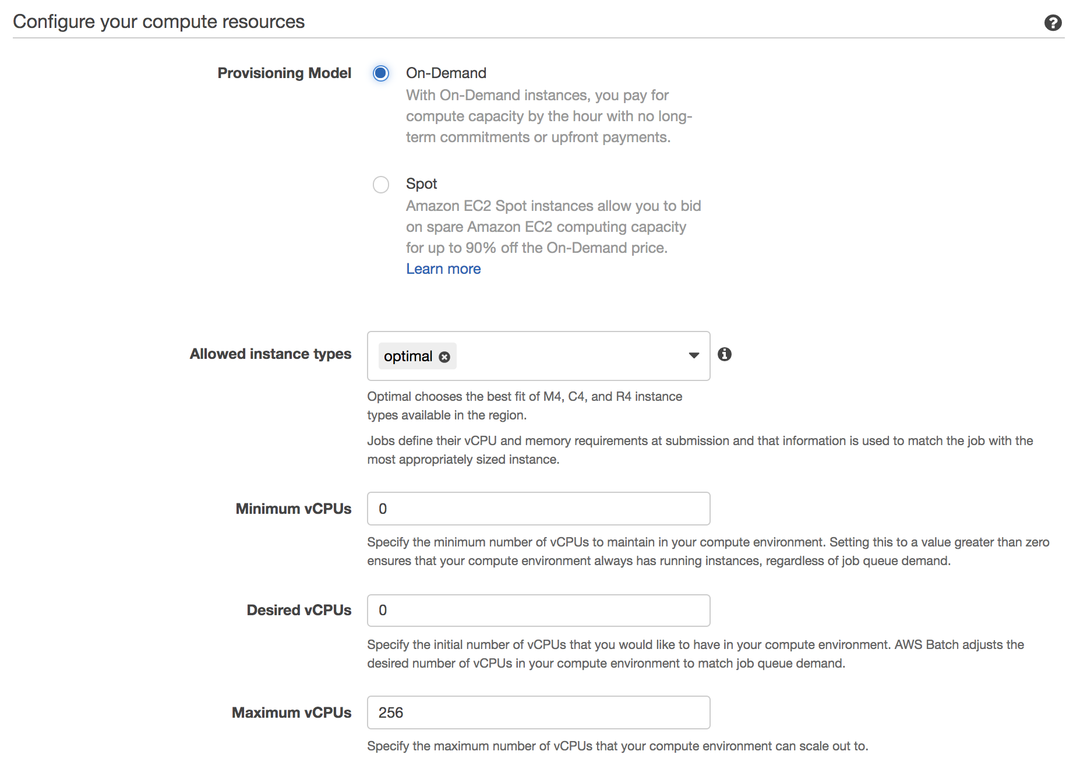Click the Maximum vCPUs field showing 256
Screen dimensions: 1073x769
539,712
